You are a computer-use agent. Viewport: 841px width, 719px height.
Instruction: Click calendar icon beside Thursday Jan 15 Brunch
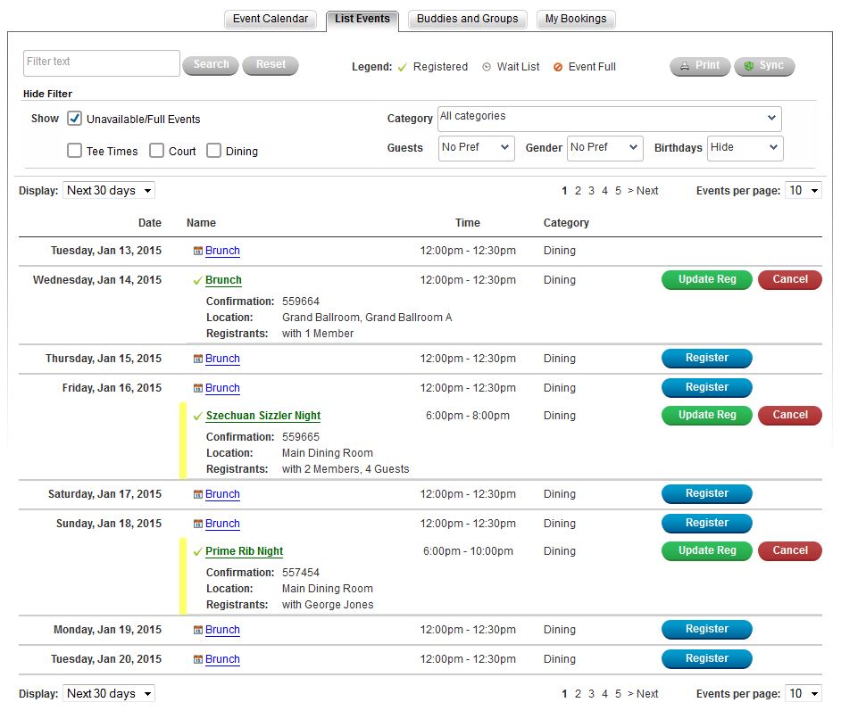[x=198, y=359]
